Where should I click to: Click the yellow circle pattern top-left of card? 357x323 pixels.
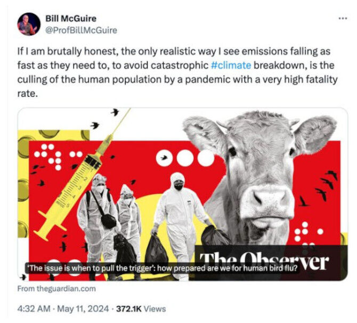pyautogui.click(x=53, y=141)
